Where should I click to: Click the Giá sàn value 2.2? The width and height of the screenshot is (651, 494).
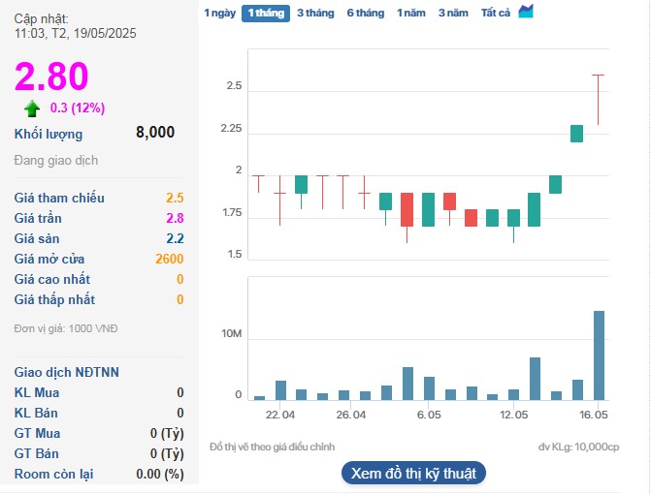(175, 238)
